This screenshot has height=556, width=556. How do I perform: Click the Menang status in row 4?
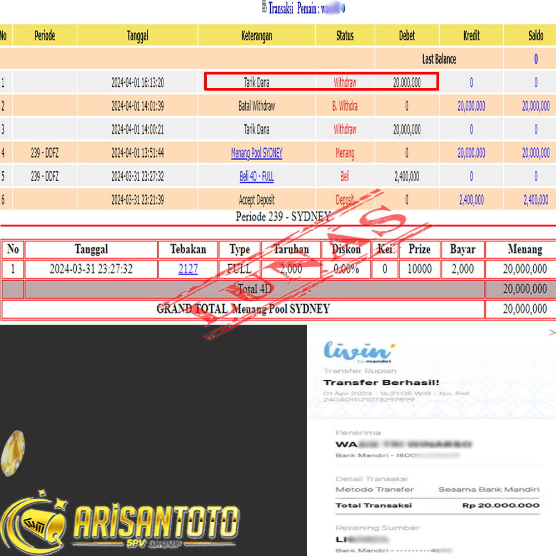pyautogui.click(x=345, y=153)
